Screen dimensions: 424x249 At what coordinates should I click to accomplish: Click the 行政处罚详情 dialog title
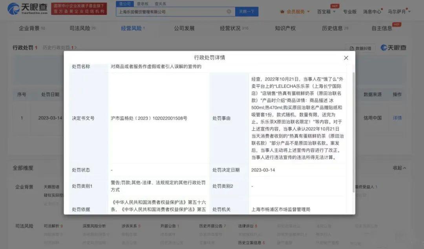pyautogui.click(x=209, y=58)
